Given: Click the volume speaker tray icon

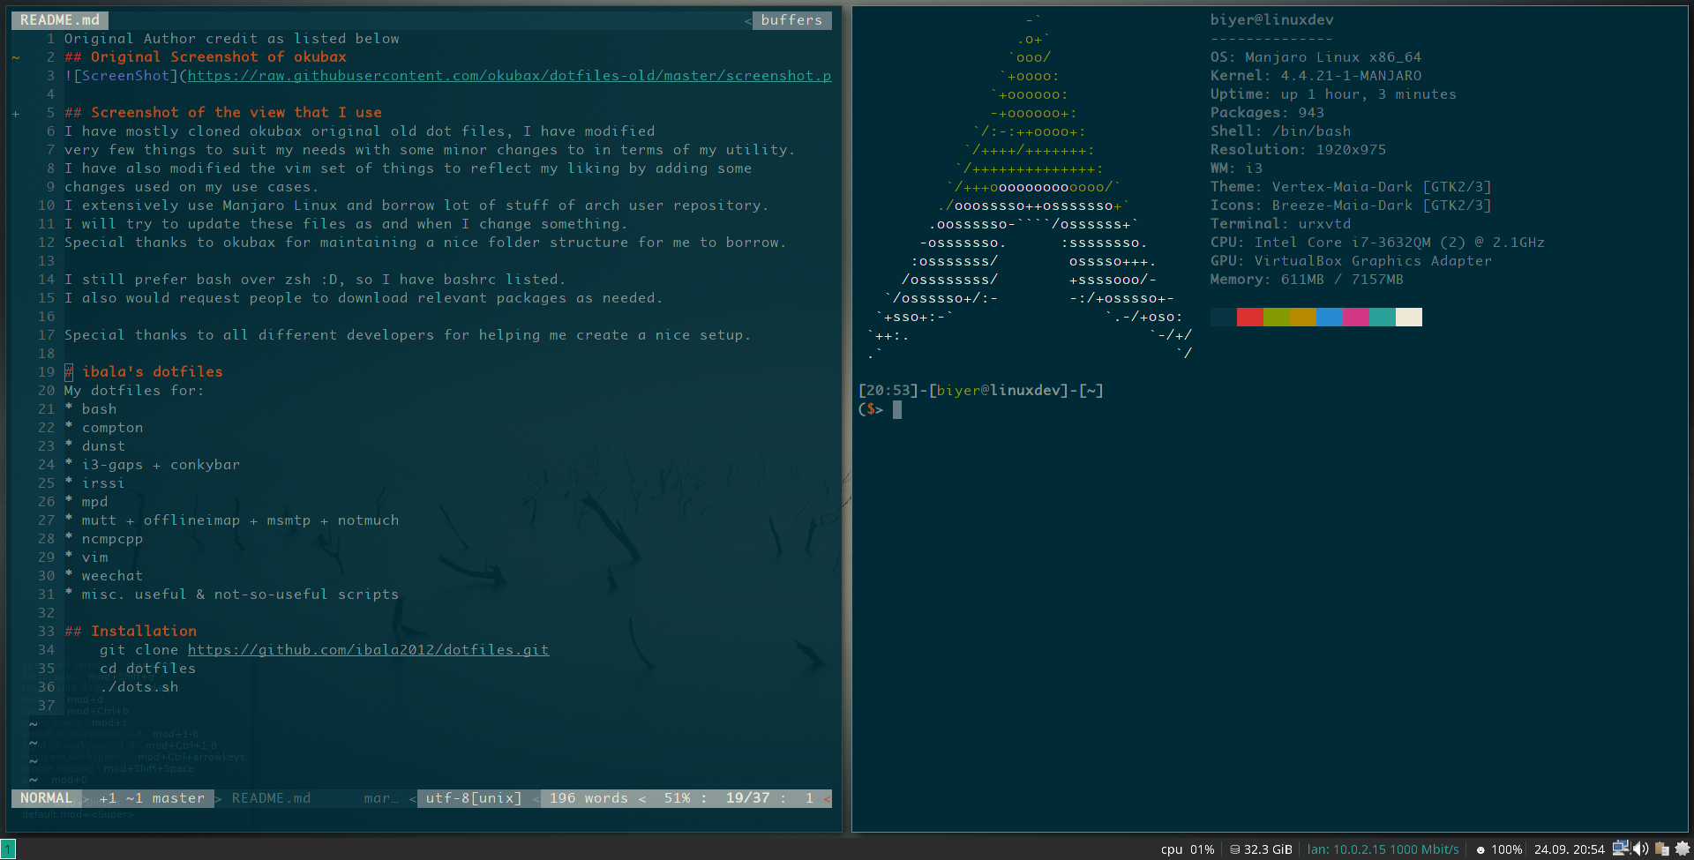Looking at the screenshot, I should (1641, 849).
